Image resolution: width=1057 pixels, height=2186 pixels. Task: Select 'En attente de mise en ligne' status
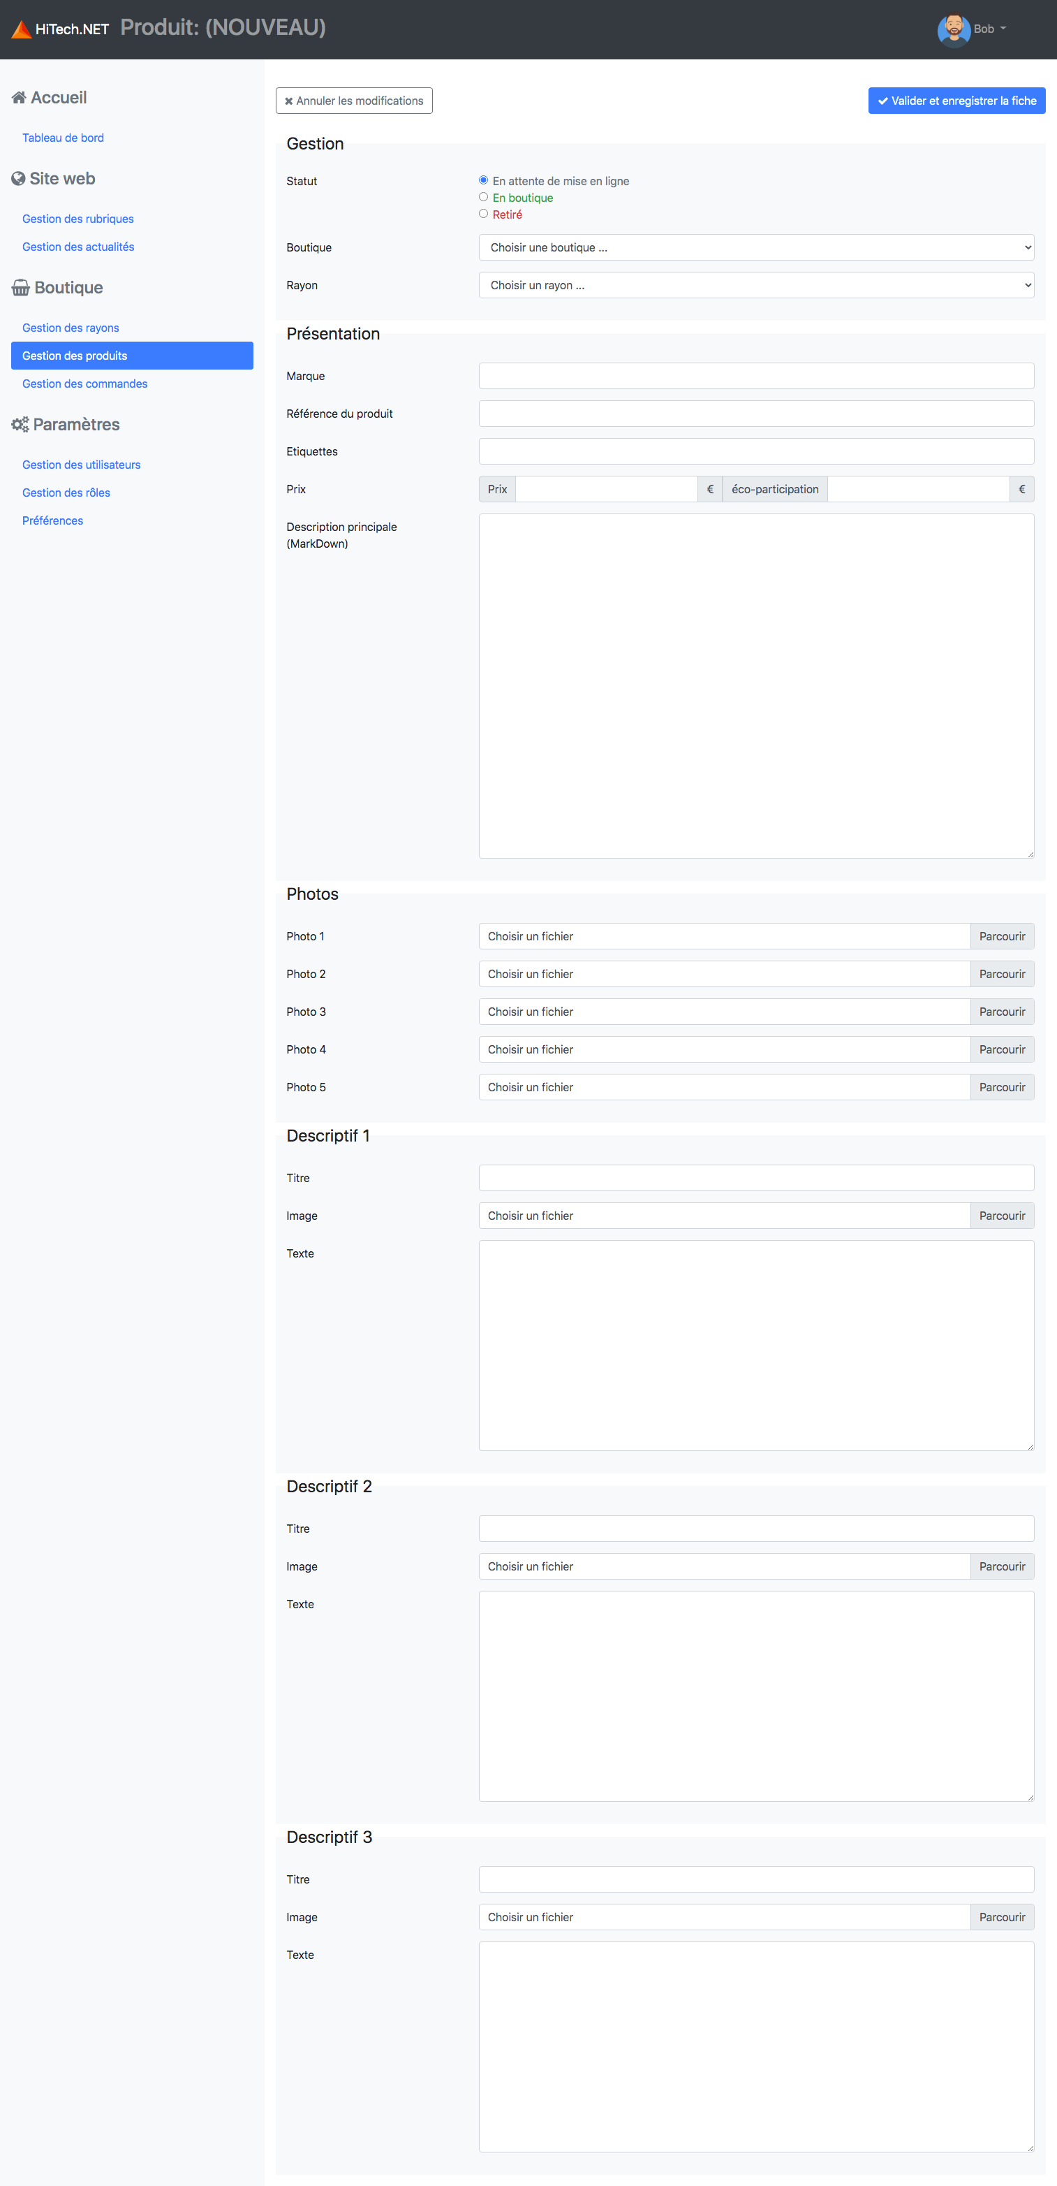[484, 181]
